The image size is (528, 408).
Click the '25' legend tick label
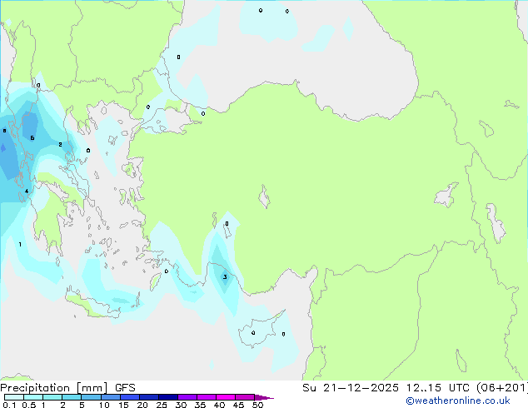[162, 405]
